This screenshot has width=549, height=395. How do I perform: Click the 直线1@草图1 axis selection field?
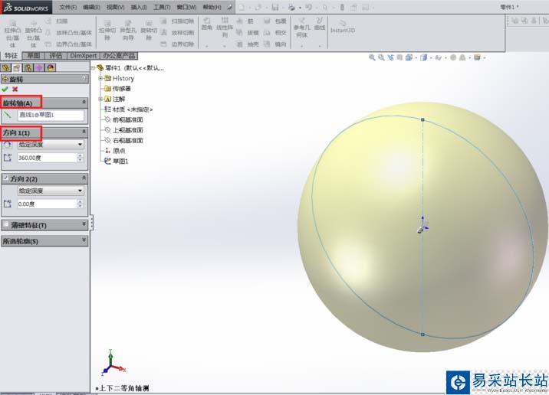point(51,115)
